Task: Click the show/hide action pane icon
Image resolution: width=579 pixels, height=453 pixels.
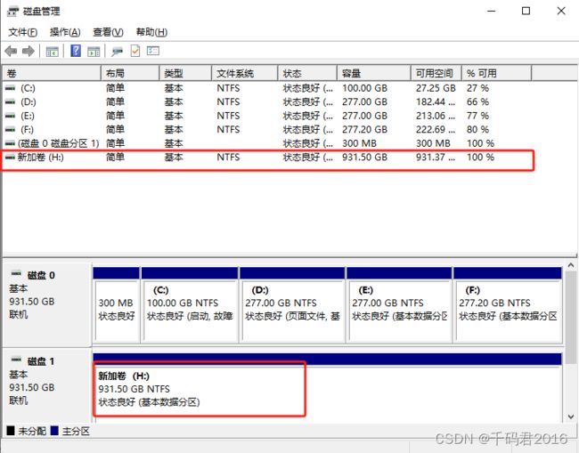Action: click(x=94, y=52)
